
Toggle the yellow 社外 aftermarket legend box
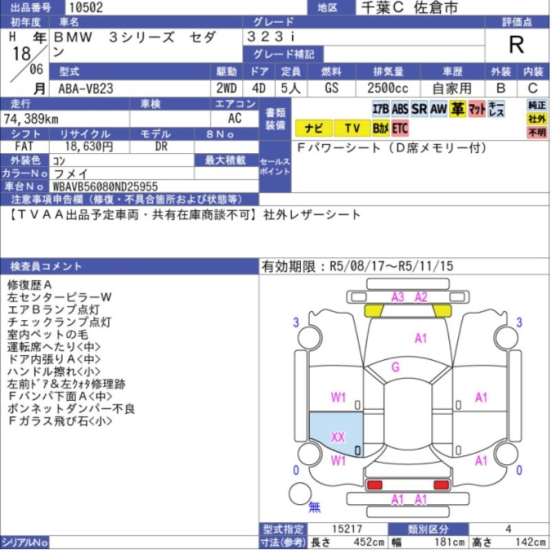[537, 119]
